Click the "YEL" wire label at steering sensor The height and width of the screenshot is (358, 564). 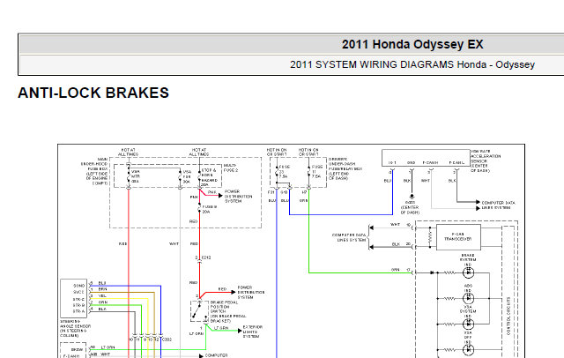(x=102, y=295)
